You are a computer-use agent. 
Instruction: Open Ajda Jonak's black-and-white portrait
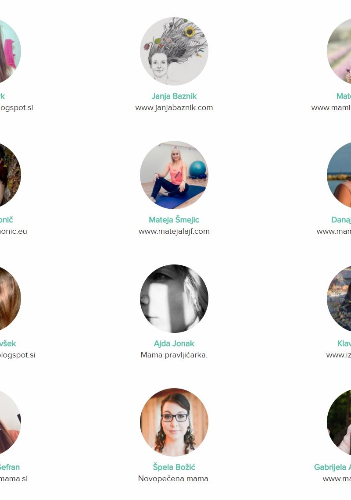point(174,299)
